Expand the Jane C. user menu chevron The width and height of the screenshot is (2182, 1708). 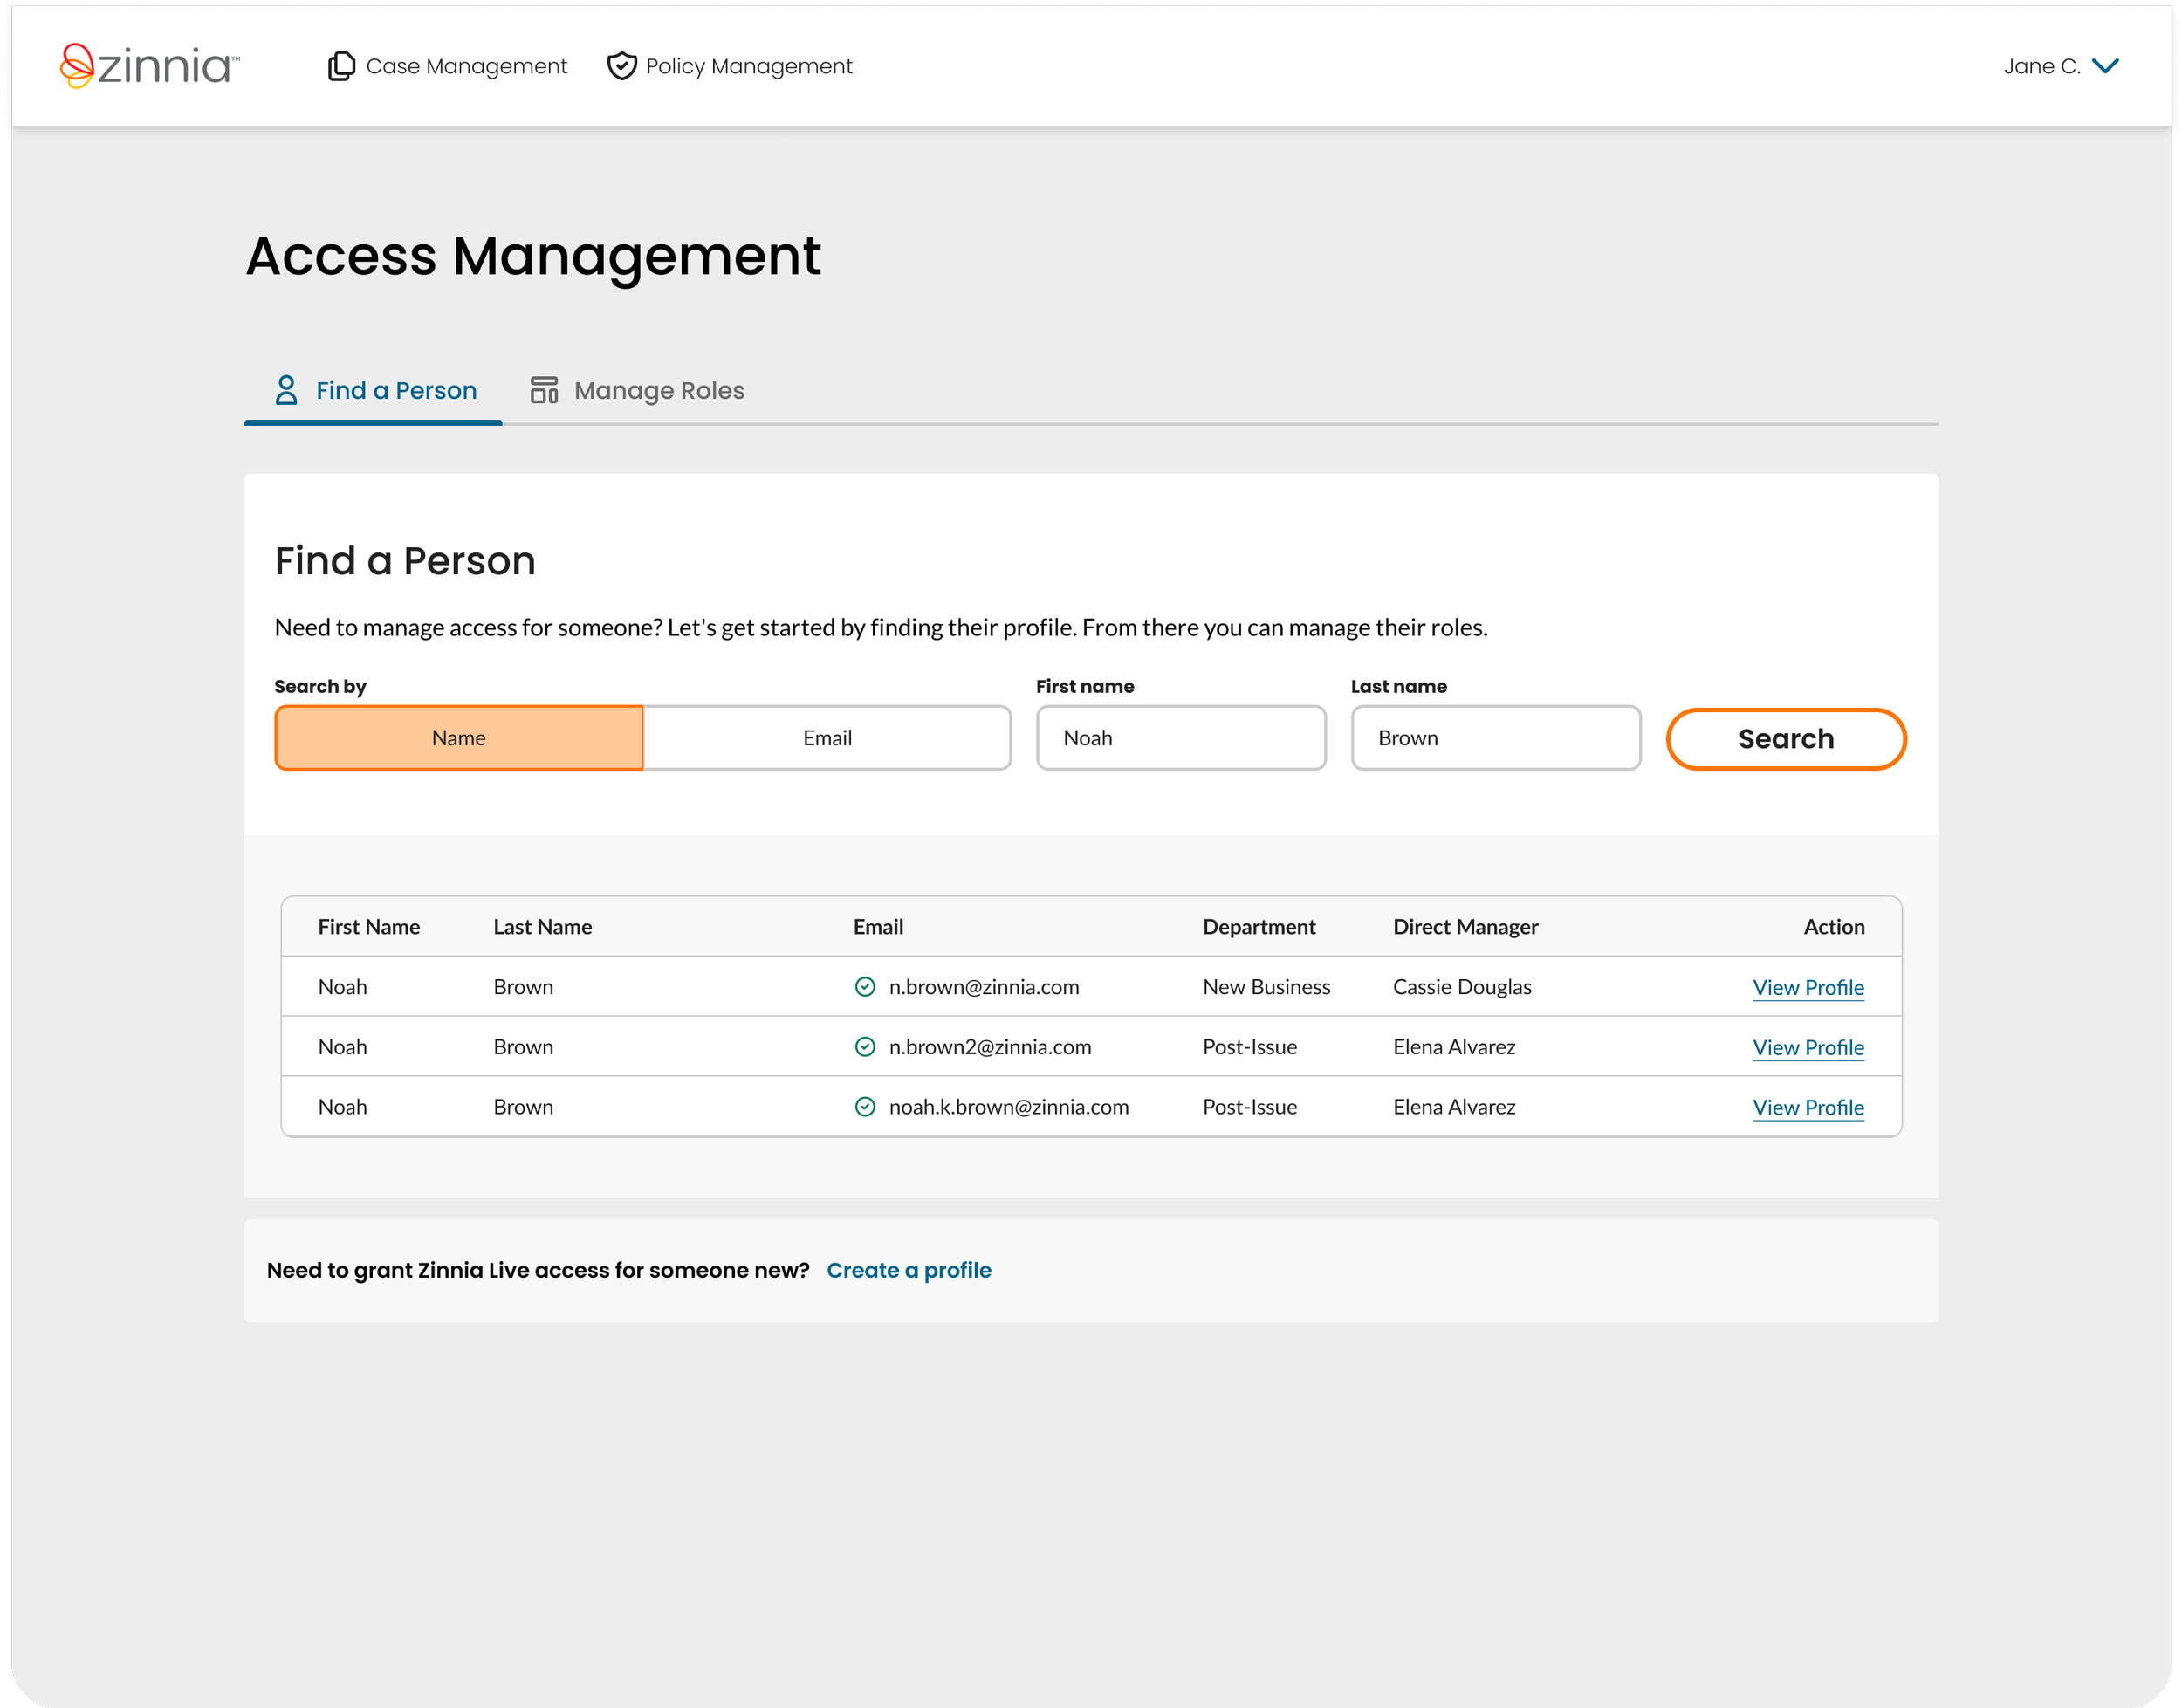pos(2105,66)
